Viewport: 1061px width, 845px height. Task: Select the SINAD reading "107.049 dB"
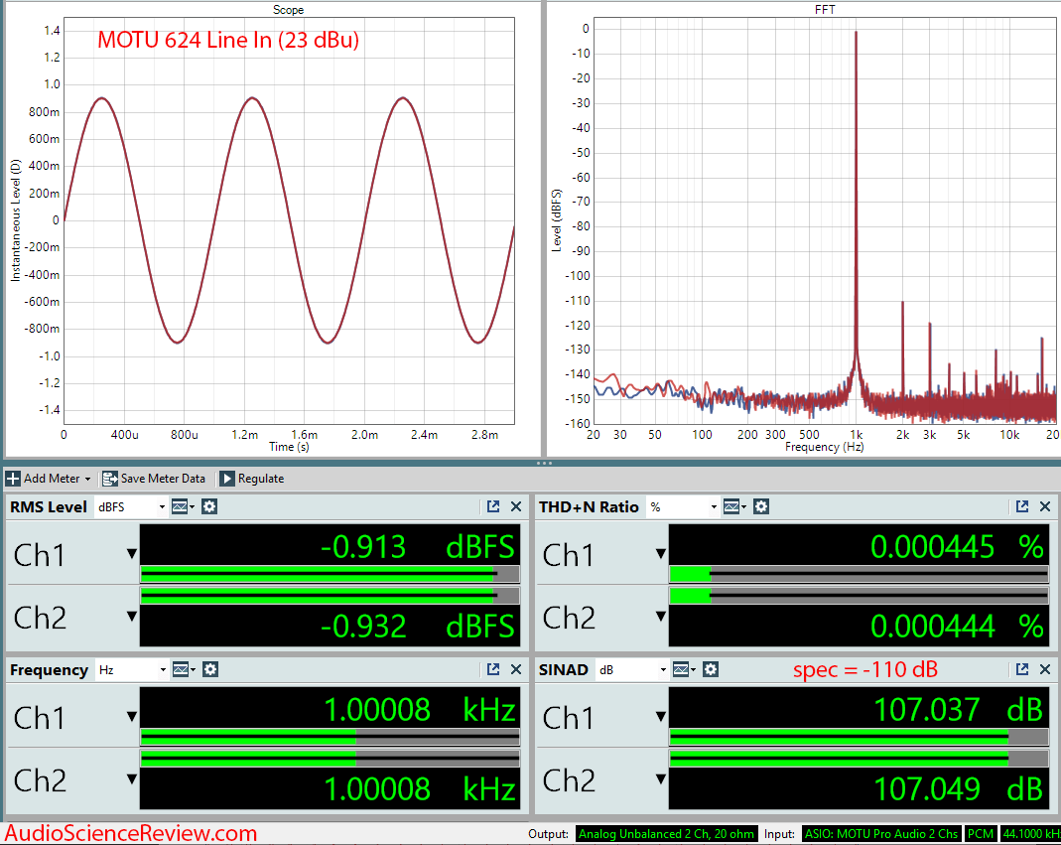click(959, 788)
